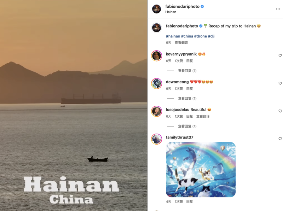Screen dimensions: 283x211
Task: Click dewomeong's profile picture
Action: coord(156,83)
